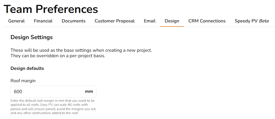275x119 pixels.
Task: Select the Customer Proposal tab
Action: pos(115,21)
